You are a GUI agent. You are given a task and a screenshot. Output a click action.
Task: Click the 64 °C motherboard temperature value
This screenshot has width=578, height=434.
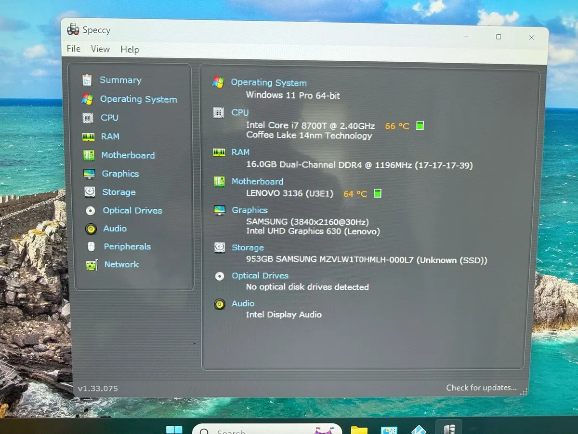(355, 194)
